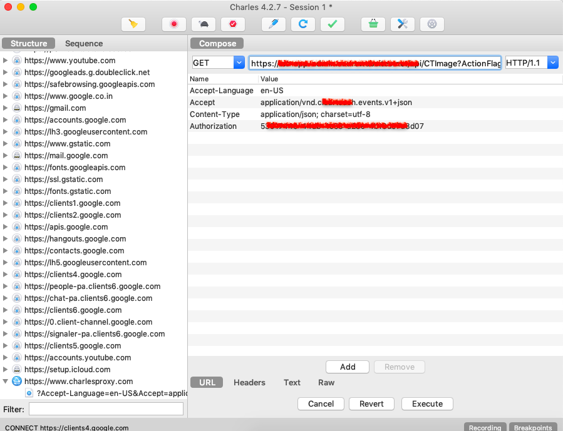Open the HTTP/1.1 protocol dropdown

point(551,63)
